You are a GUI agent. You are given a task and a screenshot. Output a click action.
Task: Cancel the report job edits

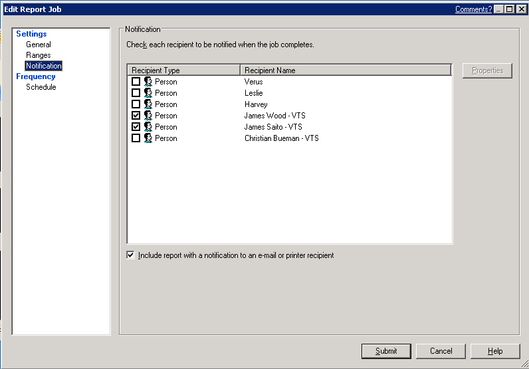441,351
